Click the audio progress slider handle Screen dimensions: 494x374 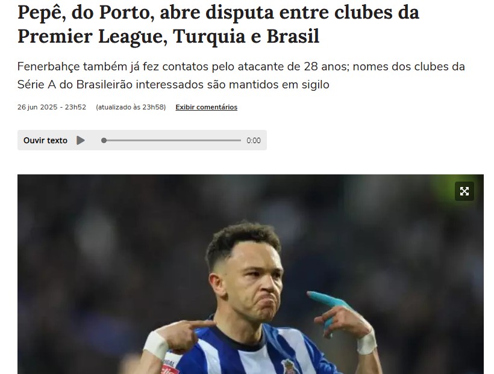coord(104,140)
